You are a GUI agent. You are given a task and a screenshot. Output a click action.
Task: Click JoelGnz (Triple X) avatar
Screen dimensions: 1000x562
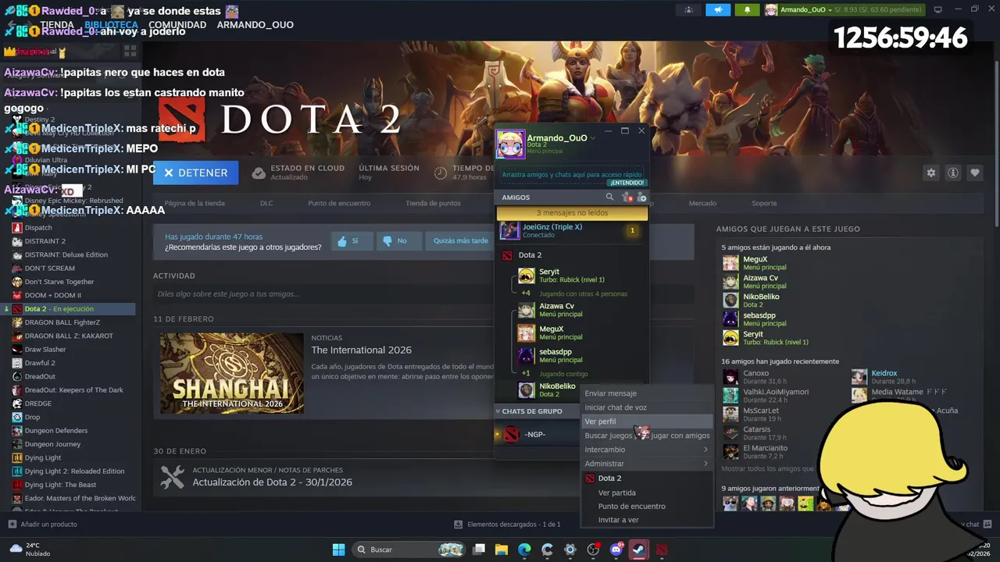coord(509,230)
